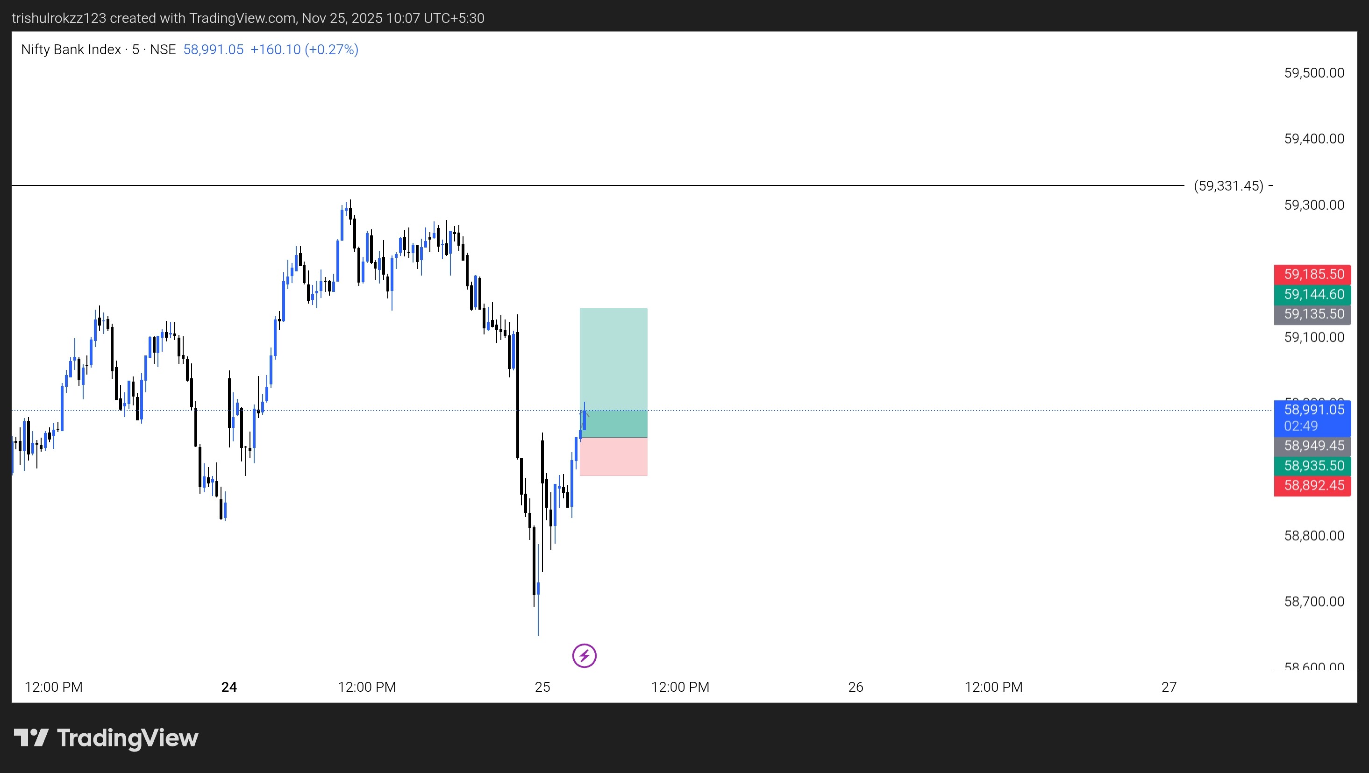The image size is (1369, 773).
Task: Click the red 59,185.50 price label
Action: point(1312,274)
